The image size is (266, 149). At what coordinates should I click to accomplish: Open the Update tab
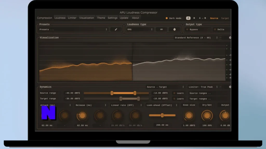pyautogui.click(x=124, y=18)
